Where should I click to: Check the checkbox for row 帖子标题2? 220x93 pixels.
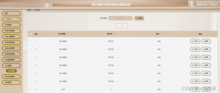30,49
